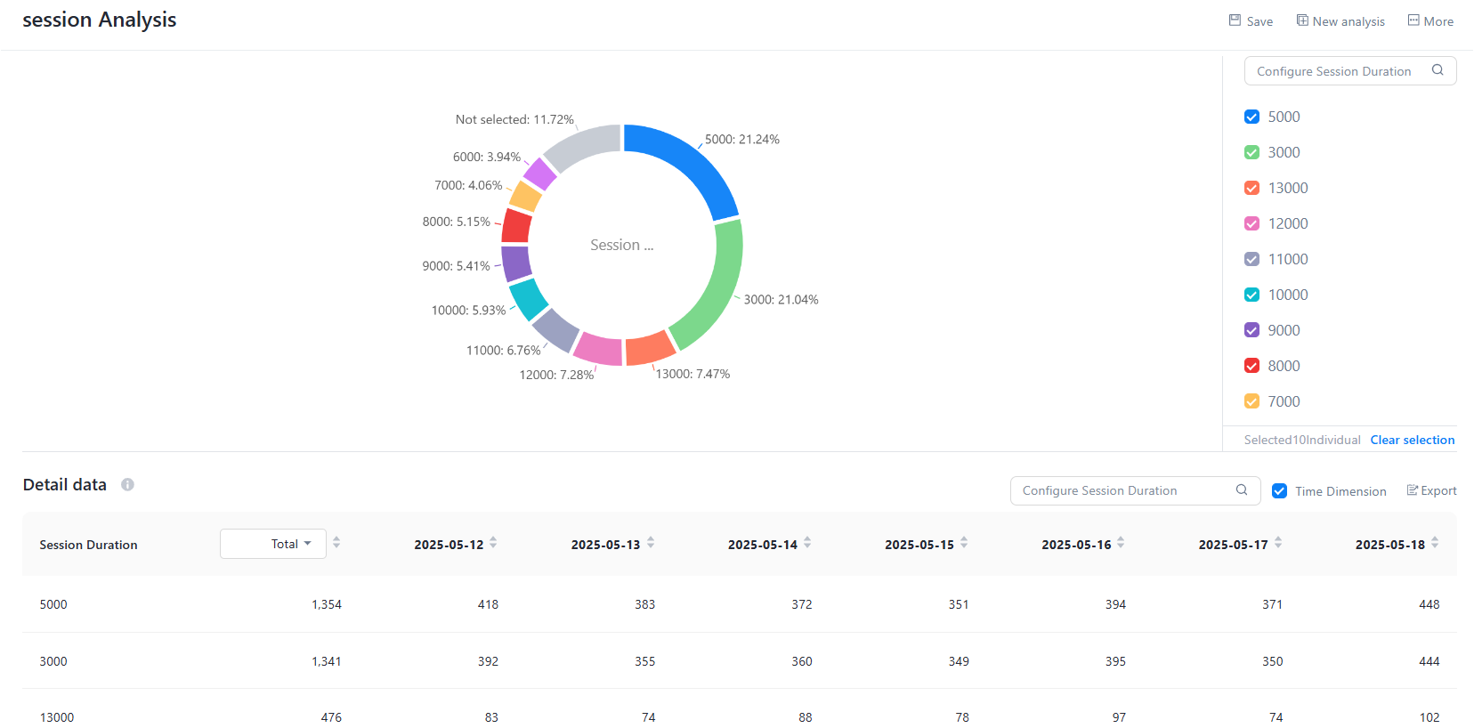Click the teal 10000 donut segment
Screen dimensions: 1474x728
point(530,299)
